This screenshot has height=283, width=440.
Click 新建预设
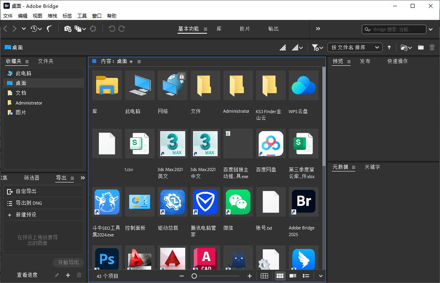click(43, 215)
